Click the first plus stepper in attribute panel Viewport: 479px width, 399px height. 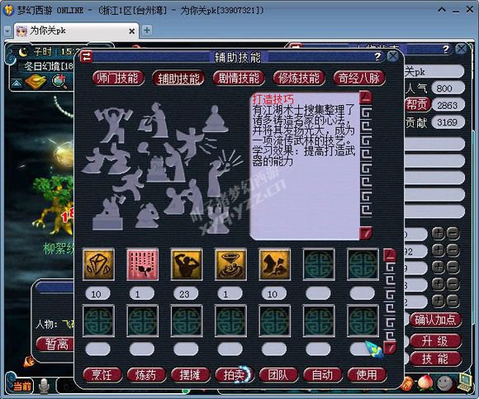(x=438, y=234)
